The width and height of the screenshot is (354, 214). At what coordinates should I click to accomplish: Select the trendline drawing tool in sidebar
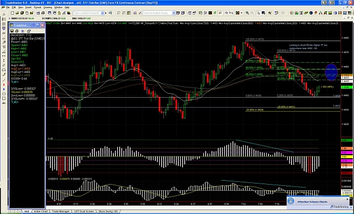click(4, 38)
